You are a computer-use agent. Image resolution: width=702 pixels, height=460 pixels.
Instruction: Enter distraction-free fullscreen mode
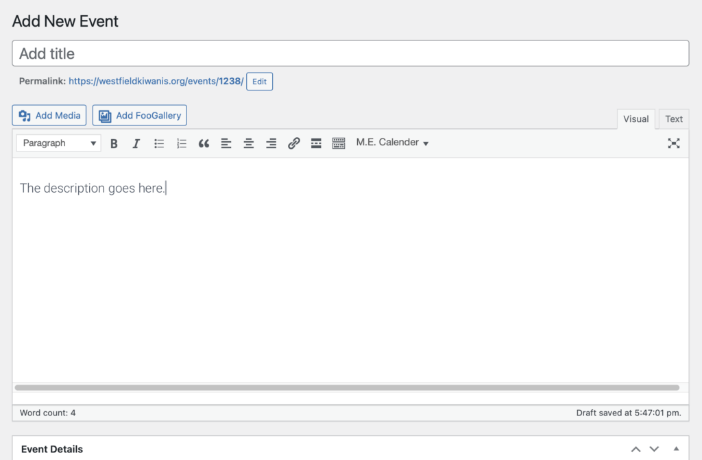click(x=674, y=143)
